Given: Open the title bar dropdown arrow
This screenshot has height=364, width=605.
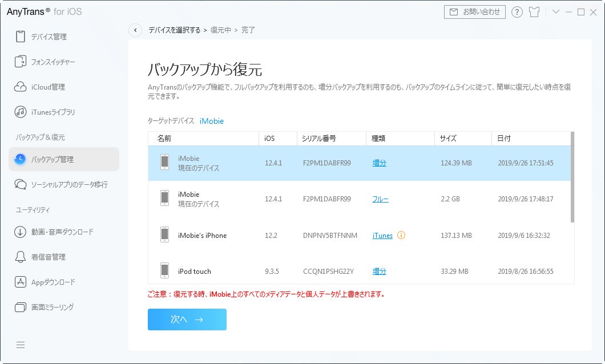Looking at the screenshot, I should [555, 11].
